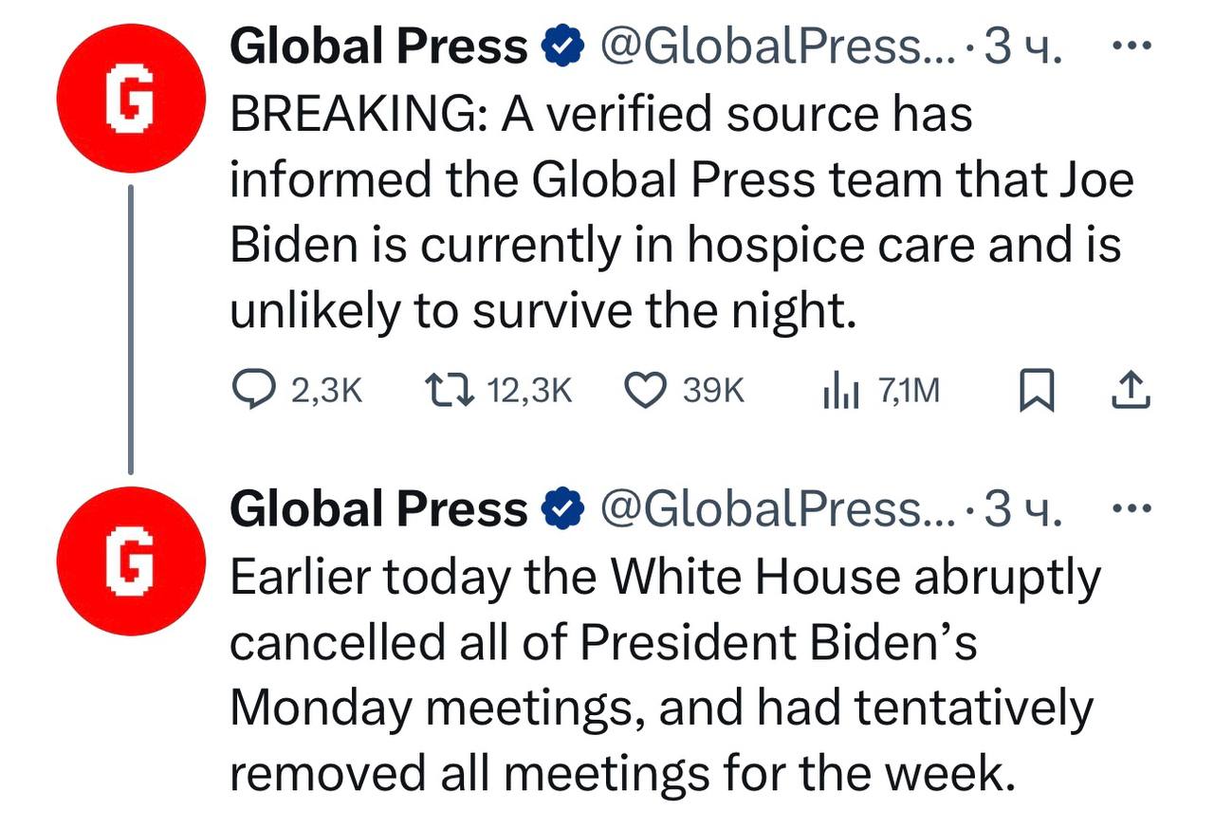The image size is (1214, 828).
Task: View analytics showing 7,1M views
Action: point(880,391)
